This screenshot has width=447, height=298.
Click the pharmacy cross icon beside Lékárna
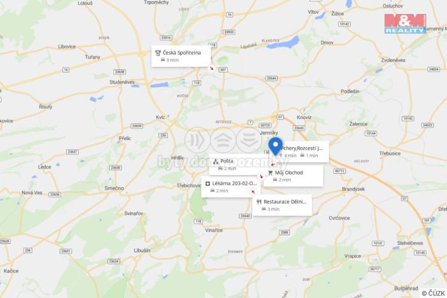(208, 183)
